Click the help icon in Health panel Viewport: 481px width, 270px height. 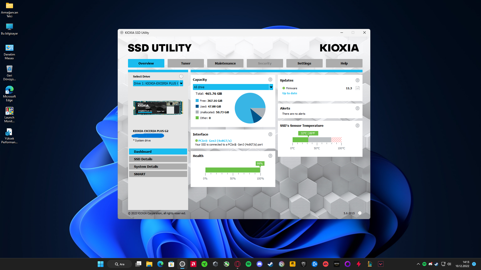270,156
